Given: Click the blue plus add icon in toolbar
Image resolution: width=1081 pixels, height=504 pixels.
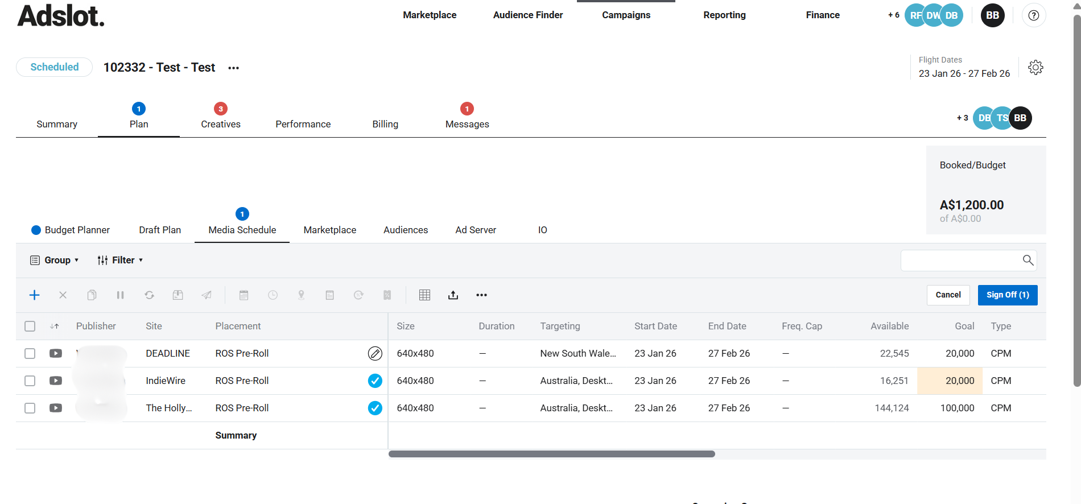Looking at the screenshot, I should (35, 295).
